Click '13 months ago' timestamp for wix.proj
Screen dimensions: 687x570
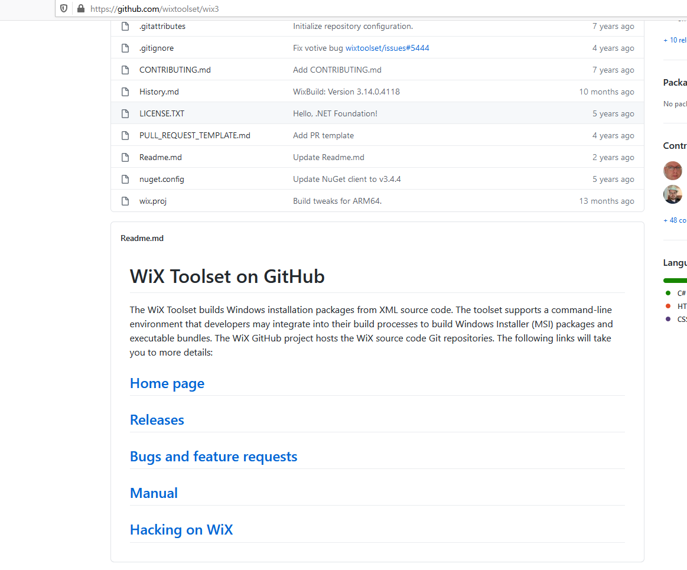point(607,201)
